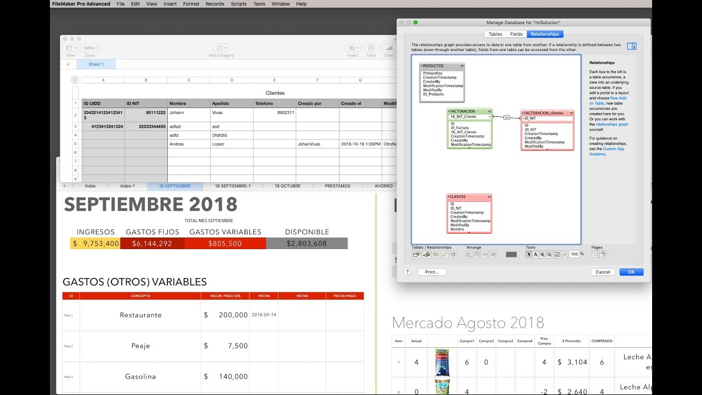Open print setup icon under Pages
Screen dimensions: 702x395
(x=603, y=255)
